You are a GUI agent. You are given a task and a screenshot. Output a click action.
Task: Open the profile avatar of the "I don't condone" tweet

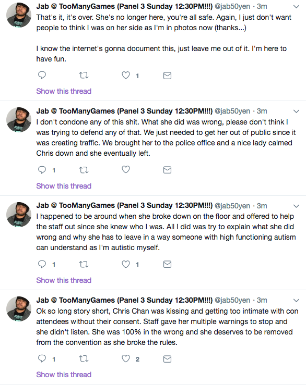click(x=19, y=120)
